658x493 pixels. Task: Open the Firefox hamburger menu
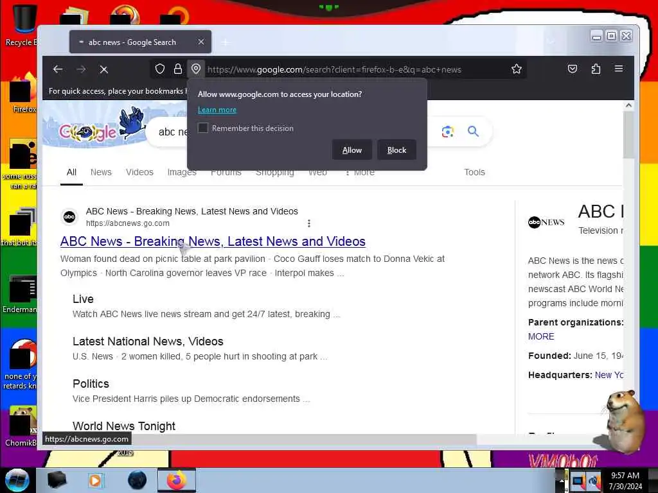point(619,69)
